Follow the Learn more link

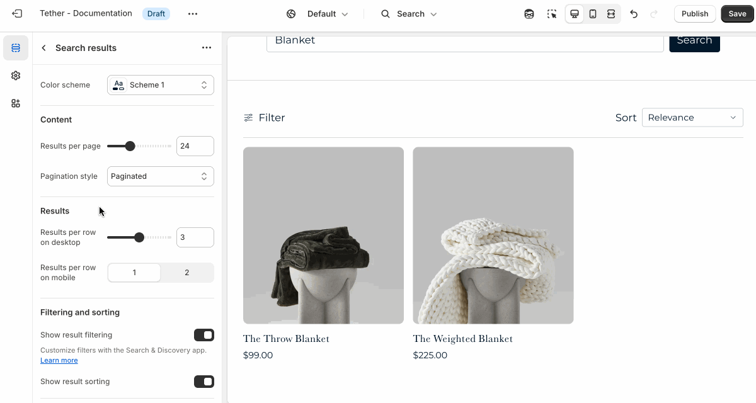pyautogui.click(x=59, y=360)
